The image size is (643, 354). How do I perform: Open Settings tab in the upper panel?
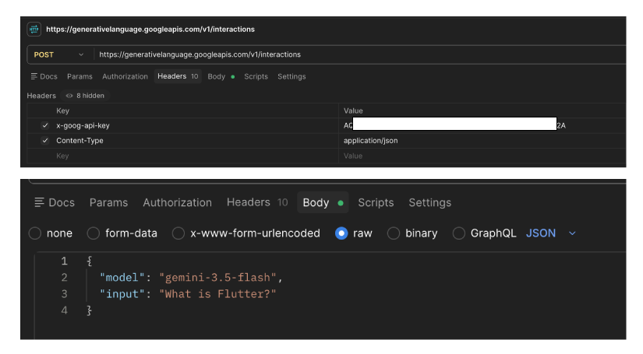pos(291,76)
